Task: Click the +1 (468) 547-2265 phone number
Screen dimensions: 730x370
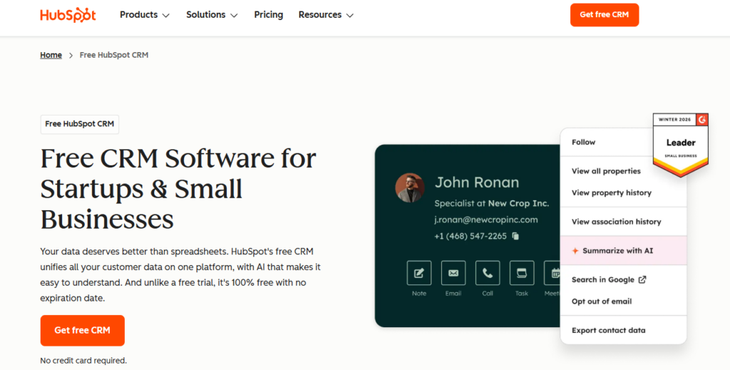Action: point(471,237)
